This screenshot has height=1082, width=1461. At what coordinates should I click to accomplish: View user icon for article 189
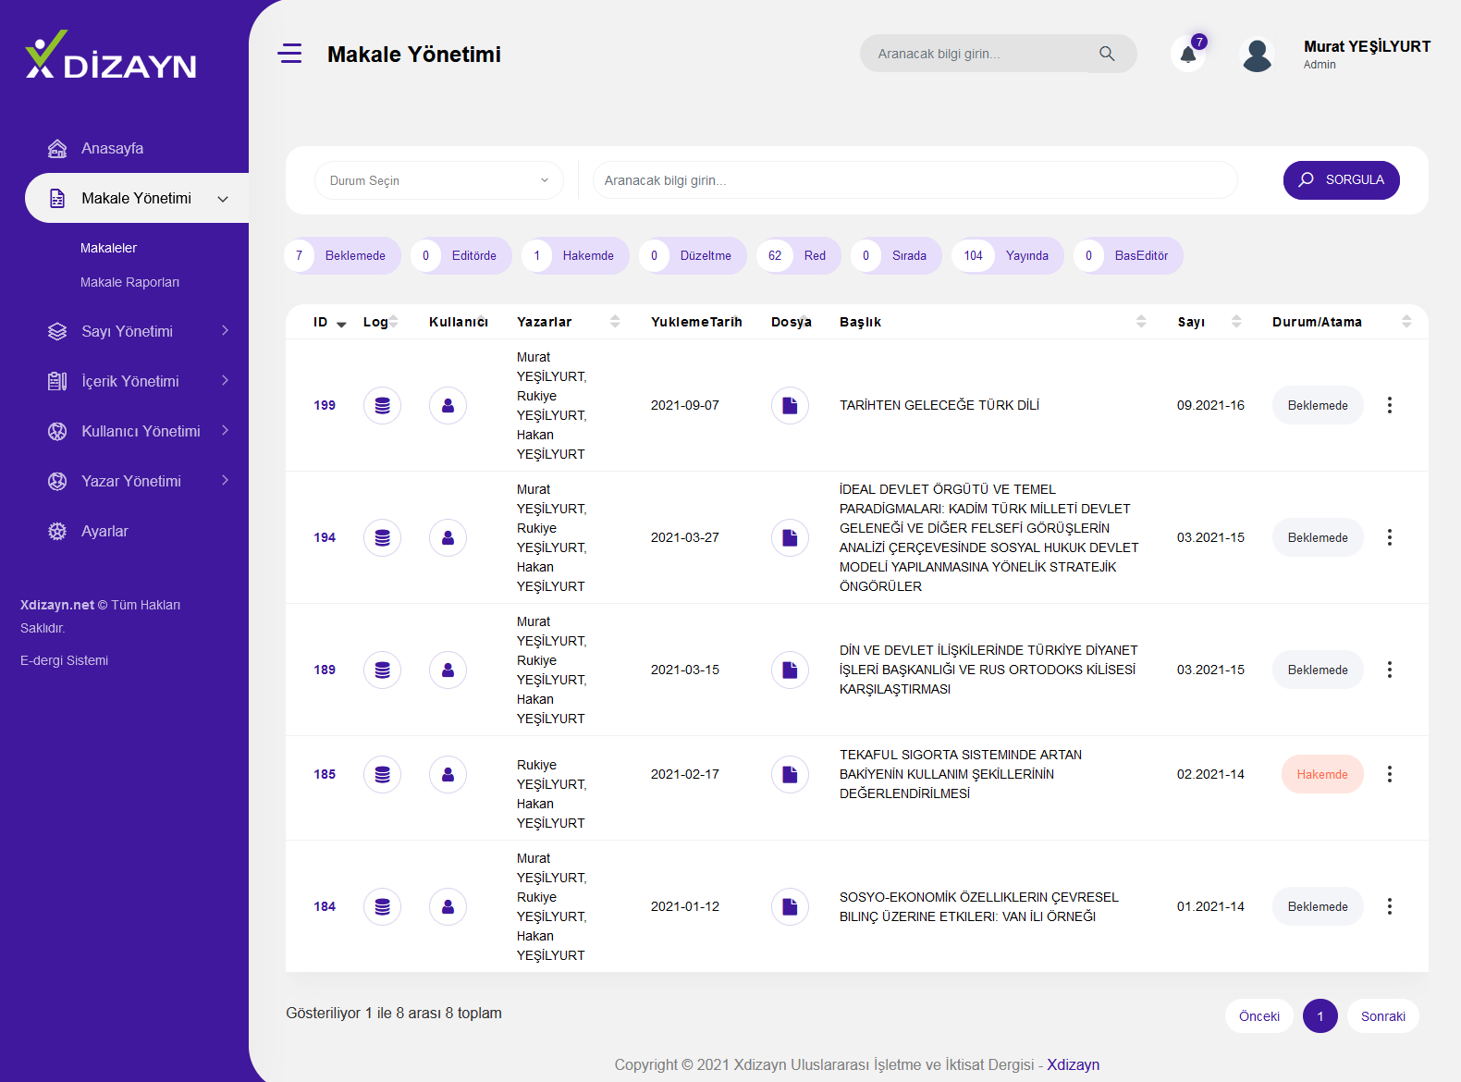(448, 670)
